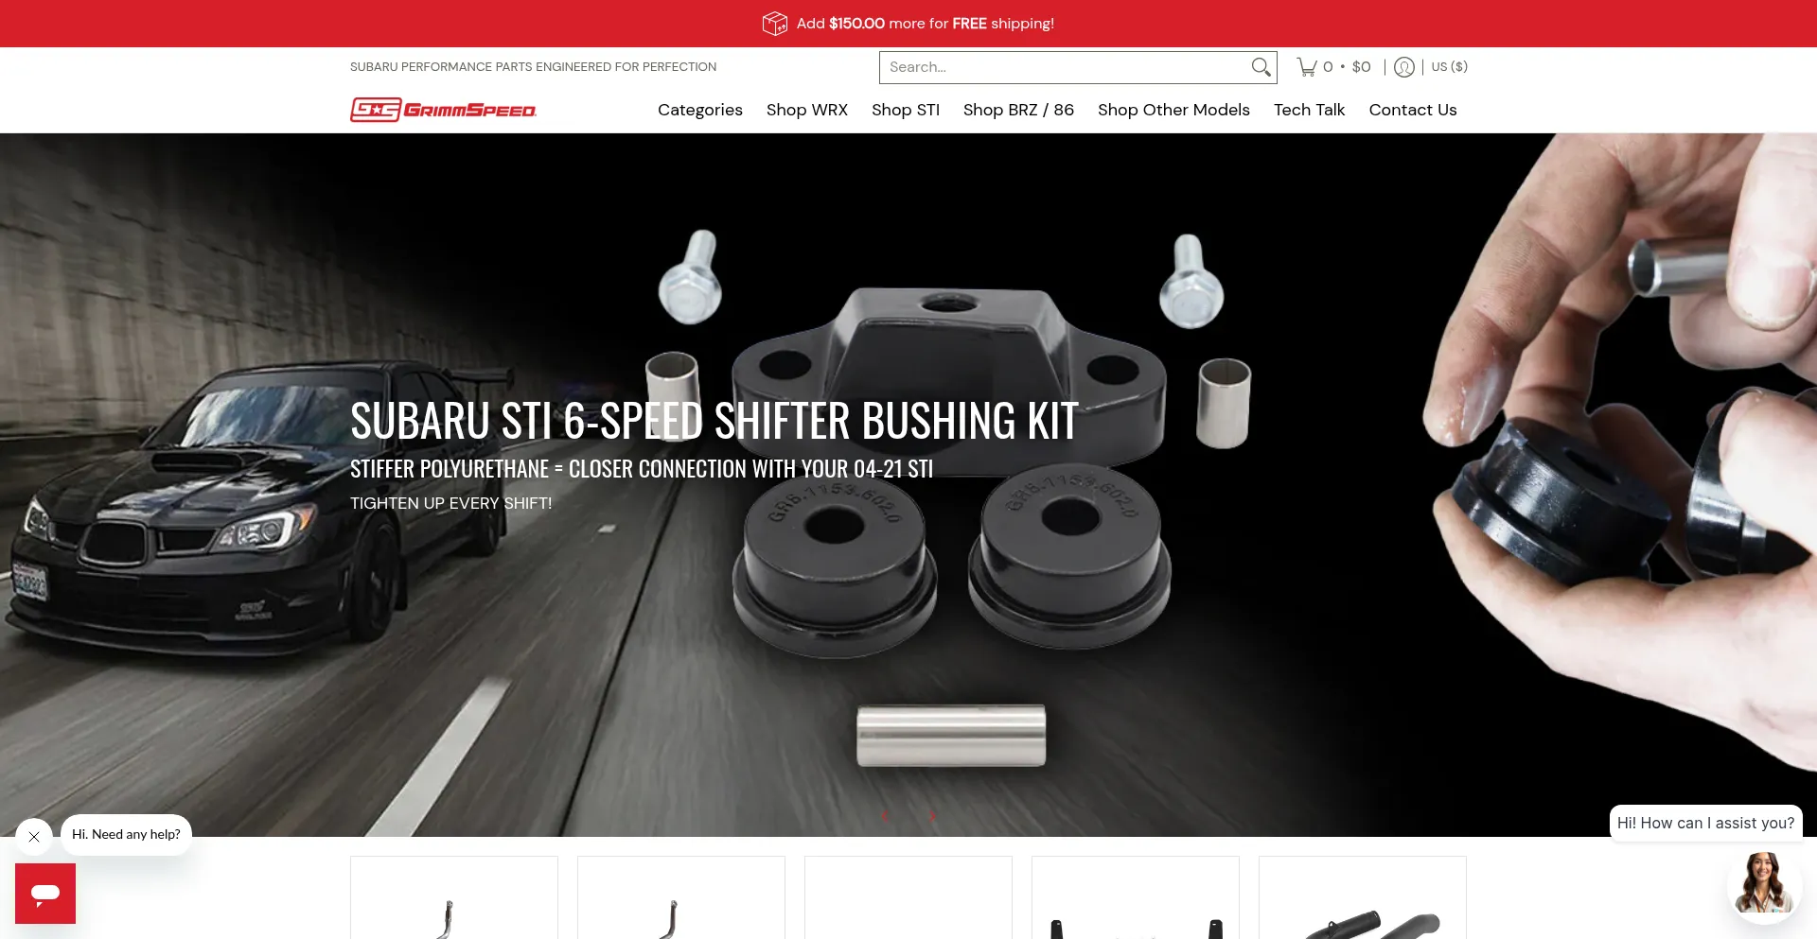Open the Shop Other Models menu
The image size is (1817, 939).
(1173, 110)
